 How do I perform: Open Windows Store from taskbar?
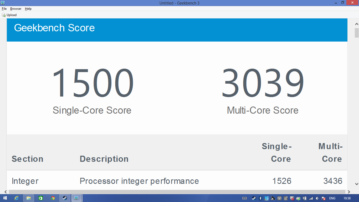pos(41,198)
